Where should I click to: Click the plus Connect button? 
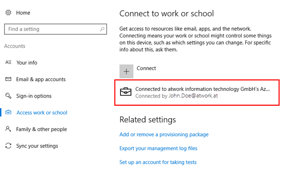point(126,71)
